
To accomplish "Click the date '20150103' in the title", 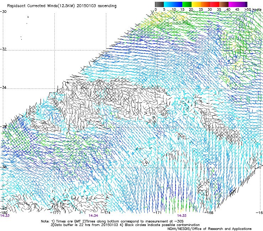I will [x=86, y=6].
